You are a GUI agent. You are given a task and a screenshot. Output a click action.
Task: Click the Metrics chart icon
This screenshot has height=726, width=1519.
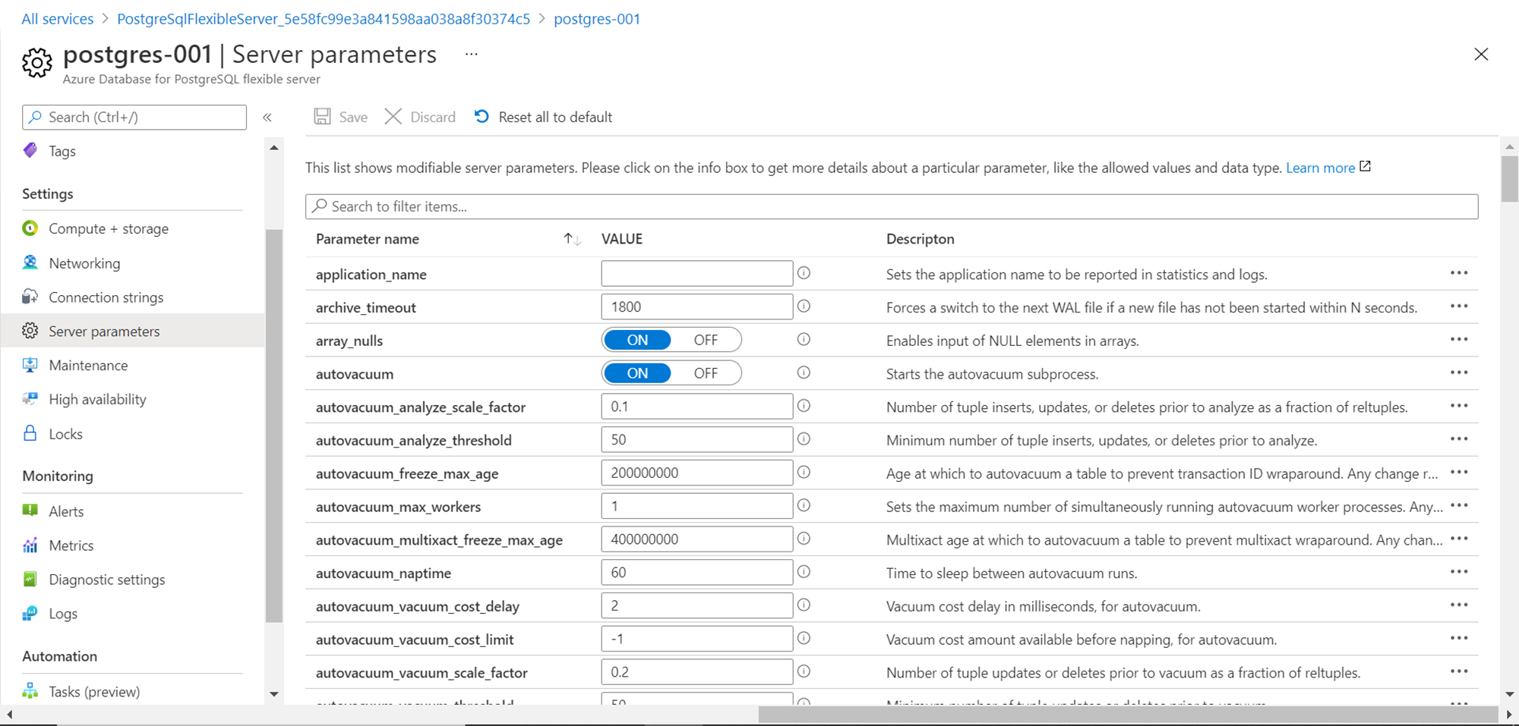[x=30, y=545]
